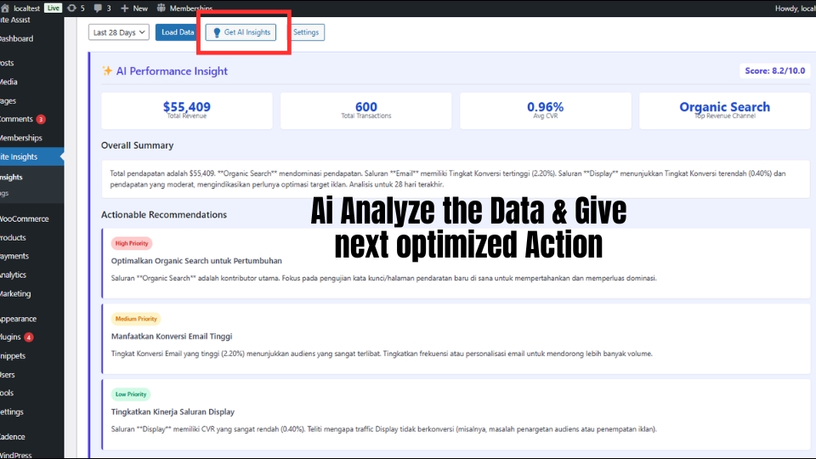816x459 pixels.
Task: Go to Comments in the left sidebar
Action: tap(16, 119)
